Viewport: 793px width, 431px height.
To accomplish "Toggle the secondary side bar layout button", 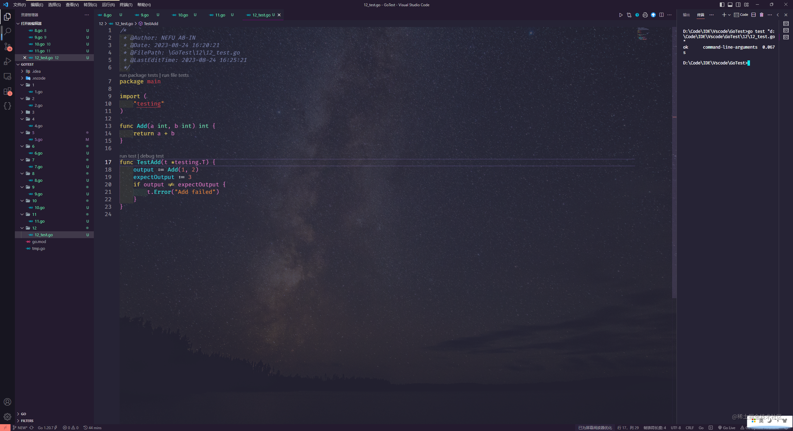I will (x=738, y=5).
